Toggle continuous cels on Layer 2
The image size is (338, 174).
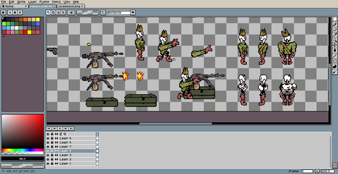[56, 159]
